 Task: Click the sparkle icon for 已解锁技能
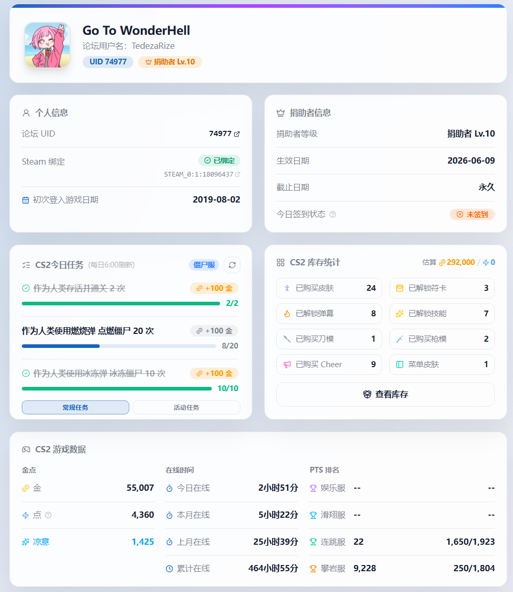[x=400, y=314]
